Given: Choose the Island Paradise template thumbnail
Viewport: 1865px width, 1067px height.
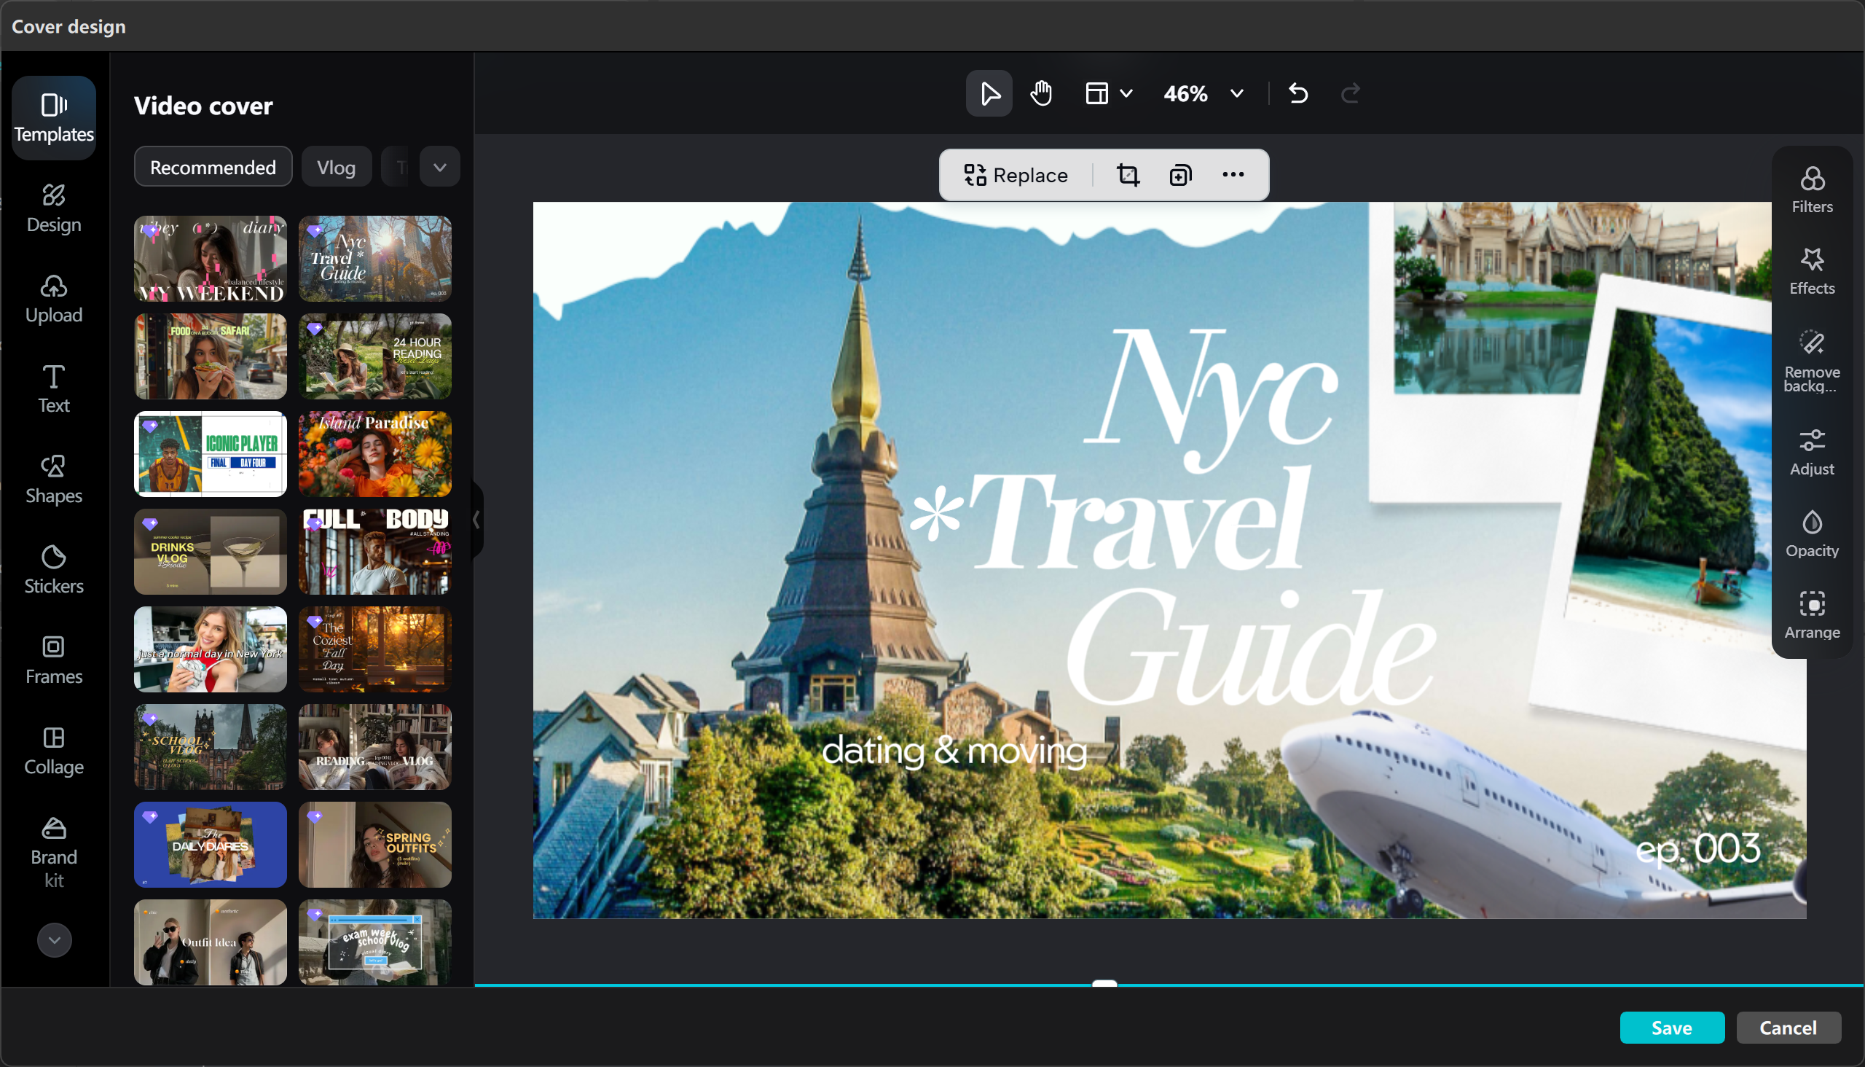Looking at the screenshot, I should (374, 453).
